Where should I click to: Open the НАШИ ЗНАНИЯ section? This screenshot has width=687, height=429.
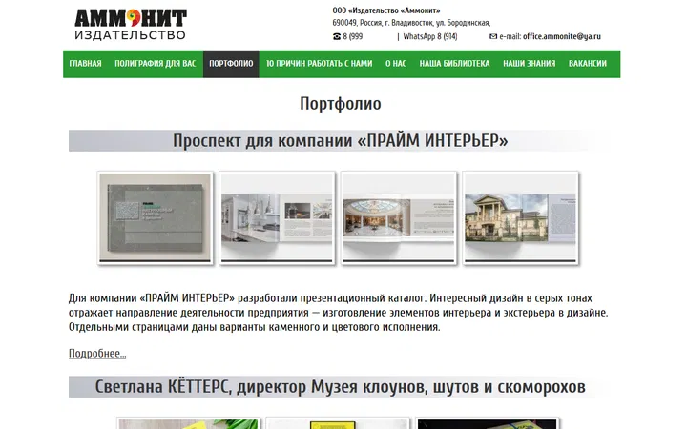[x=529, y=64]
